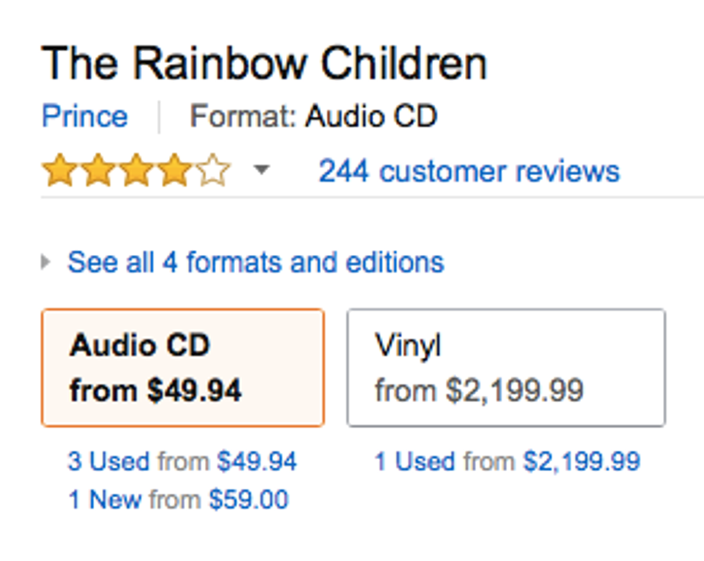Viewport: 704px width, 561px height.
Task: View the 244 customer reviews
Action: click(x=469, y=172)
